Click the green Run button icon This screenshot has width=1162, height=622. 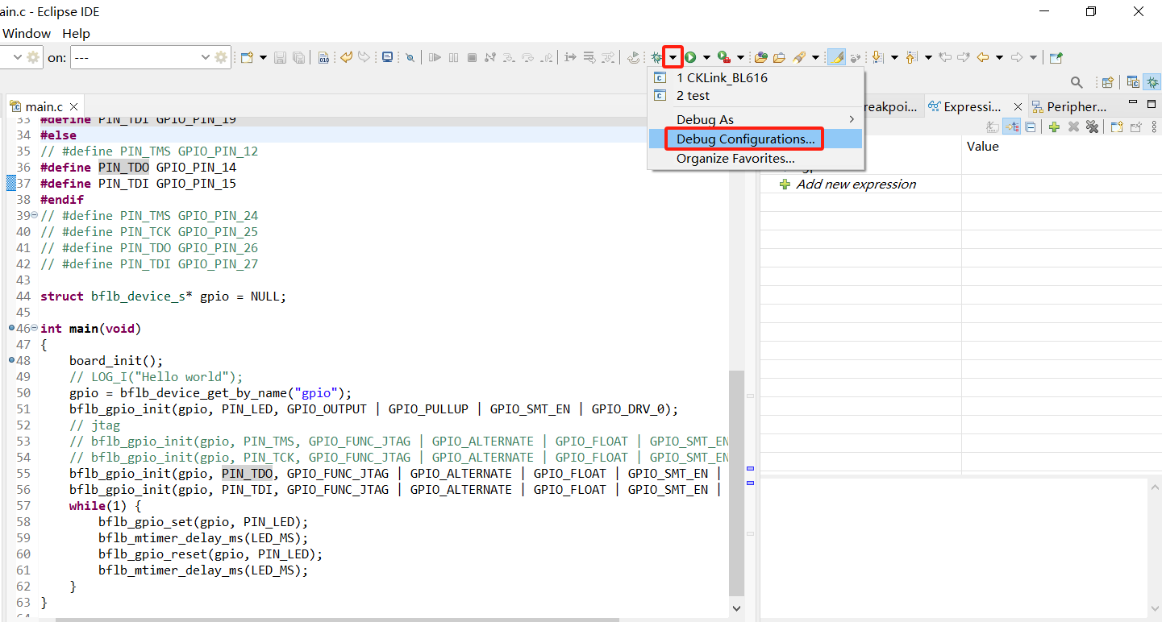click(690, 57)
